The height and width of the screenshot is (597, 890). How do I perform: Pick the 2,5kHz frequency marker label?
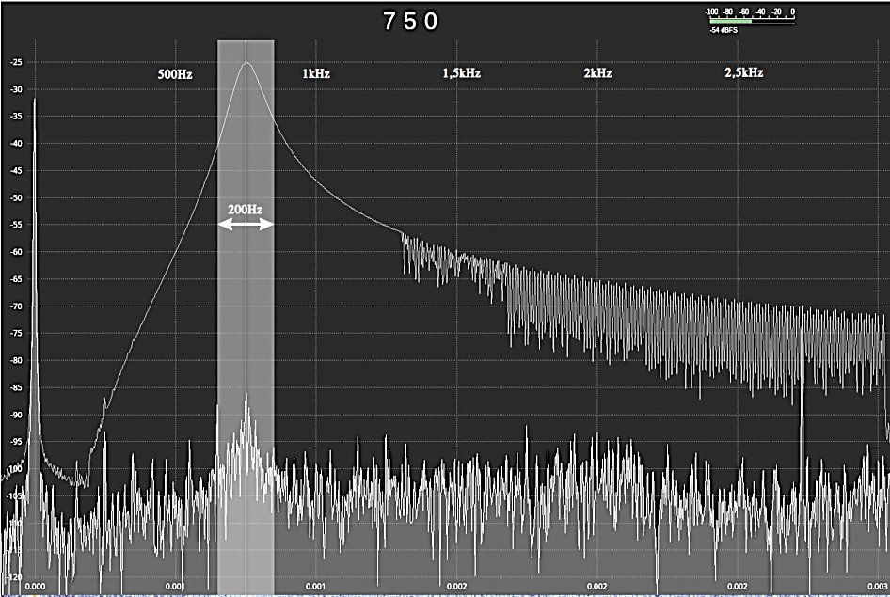(x=743, y=73)
